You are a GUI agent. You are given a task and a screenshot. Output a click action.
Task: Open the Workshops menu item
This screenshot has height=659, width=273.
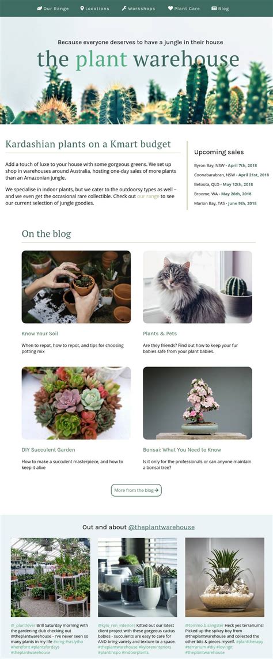tap(138, 9)
